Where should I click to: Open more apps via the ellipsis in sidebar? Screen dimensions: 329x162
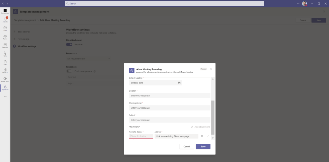pos(5,96)
